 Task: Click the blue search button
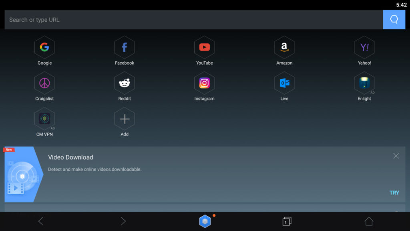(x=394, y=20)
